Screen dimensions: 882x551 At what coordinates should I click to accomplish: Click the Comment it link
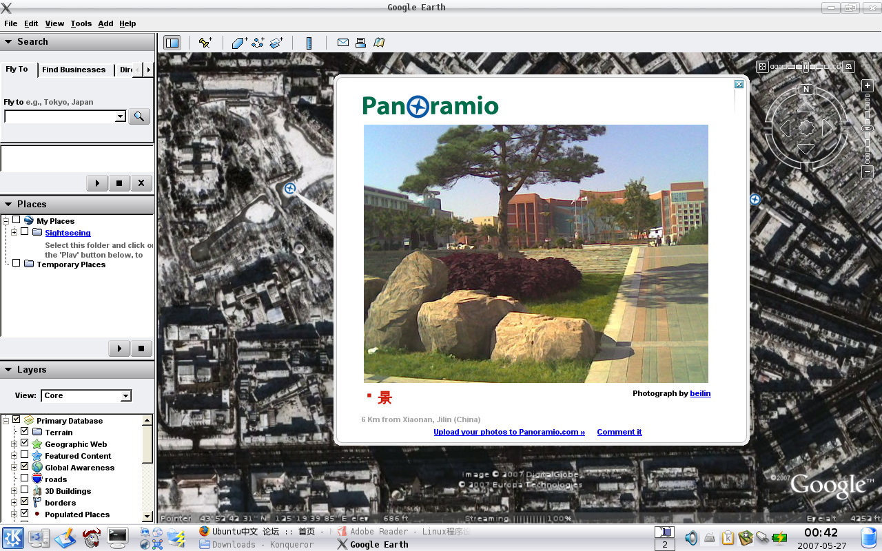point(619,432)
